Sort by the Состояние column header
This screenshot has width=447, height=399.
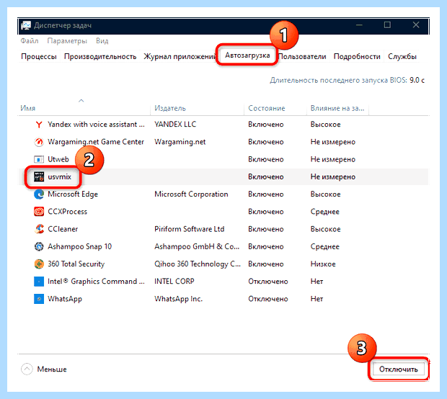point(275,108)
